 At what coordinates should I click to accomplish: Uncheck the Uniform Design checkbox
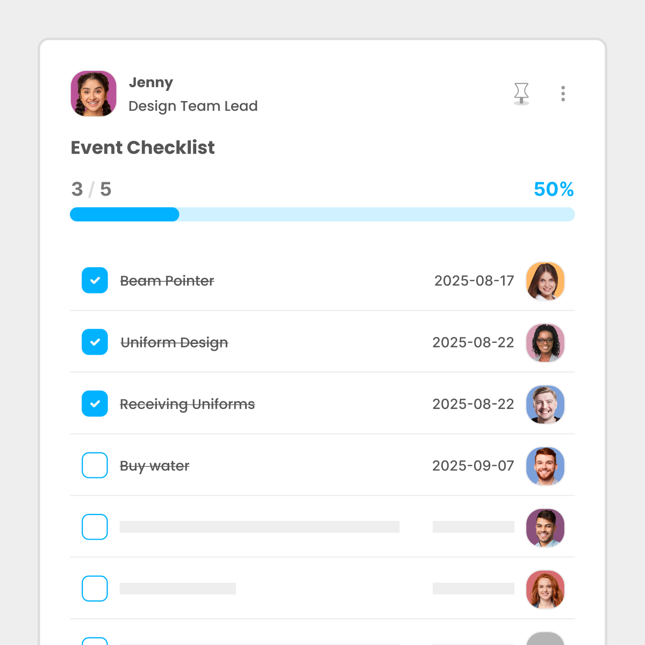tap(95, 342)
